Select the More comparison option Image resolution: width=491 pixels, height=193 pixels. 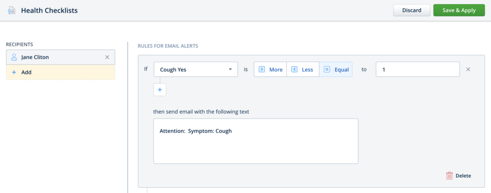270,69
